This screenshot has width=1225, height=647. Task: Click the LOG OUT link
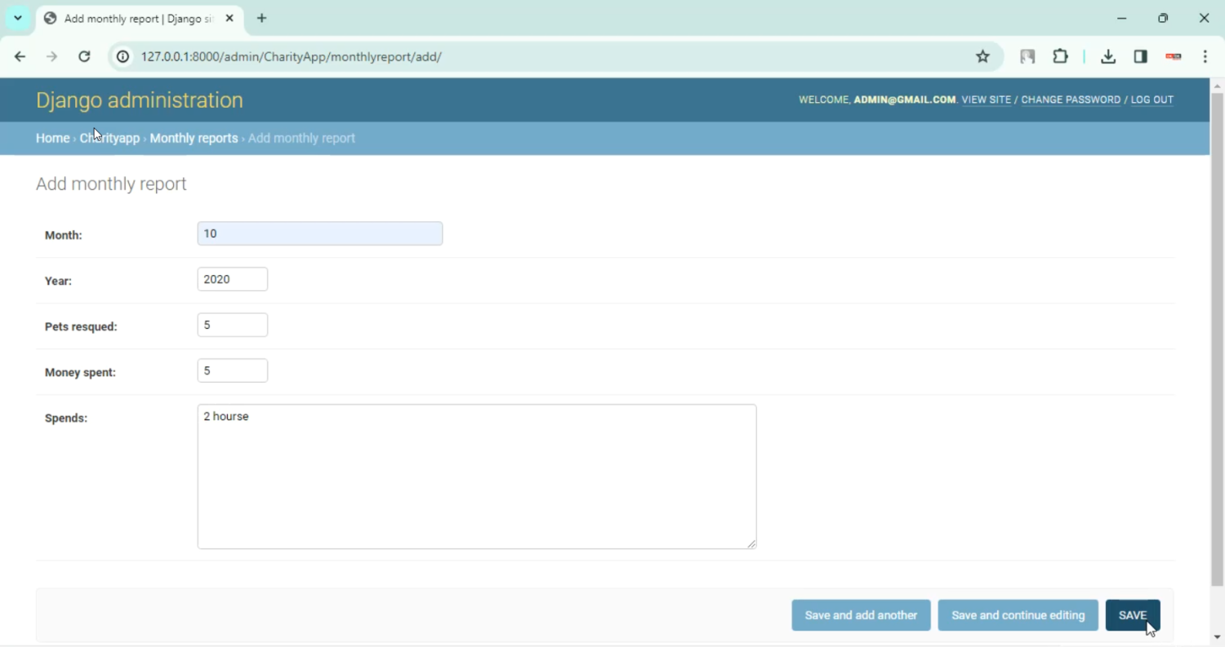(x=1151, y=100)
